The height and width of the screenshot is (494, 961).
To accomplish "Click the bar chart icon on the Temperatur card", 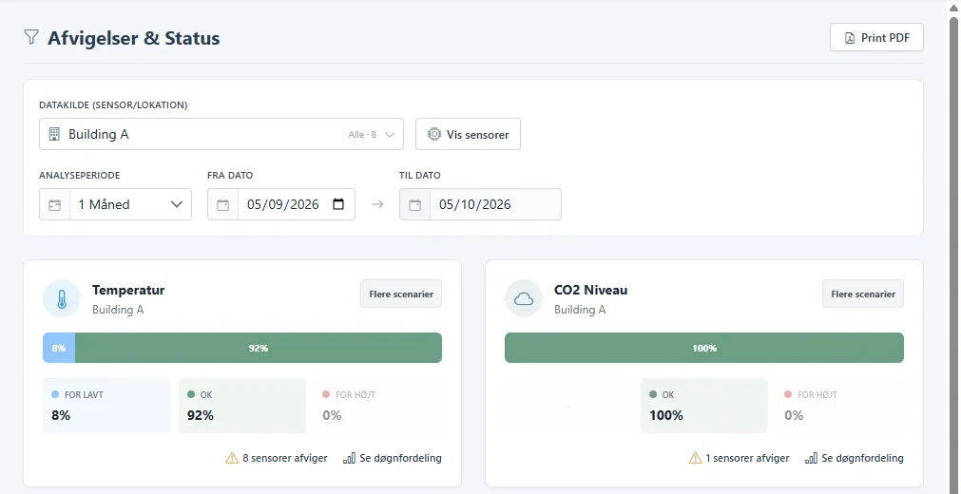I will pos(350,458).
